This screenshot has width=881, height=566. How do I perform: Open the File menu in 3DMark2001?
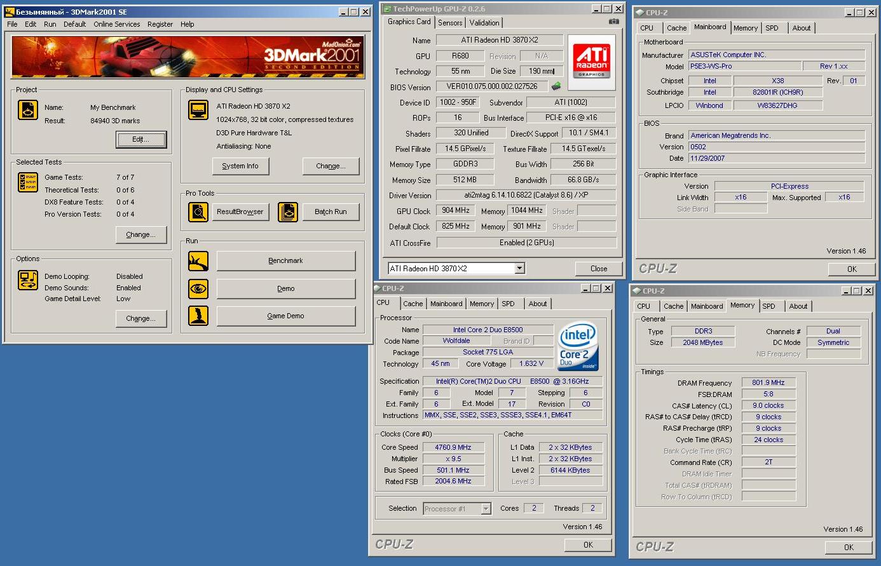pyautogui.click(x=13, y=24)
